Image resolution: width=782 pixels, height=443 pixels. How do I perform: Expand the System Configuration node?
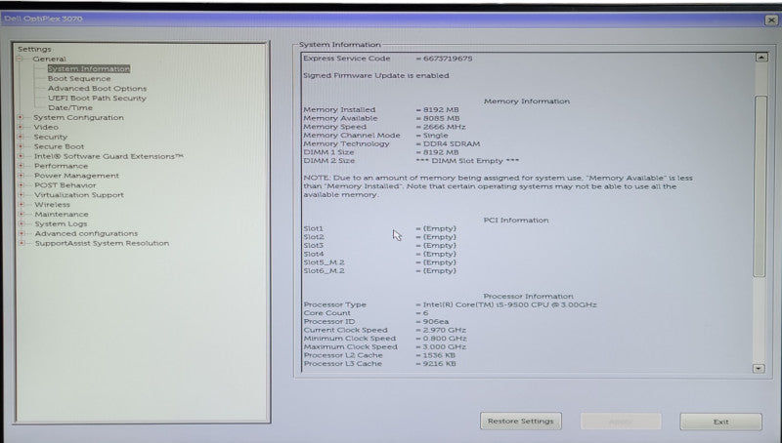pyautogui.click(x=21, y=117)
